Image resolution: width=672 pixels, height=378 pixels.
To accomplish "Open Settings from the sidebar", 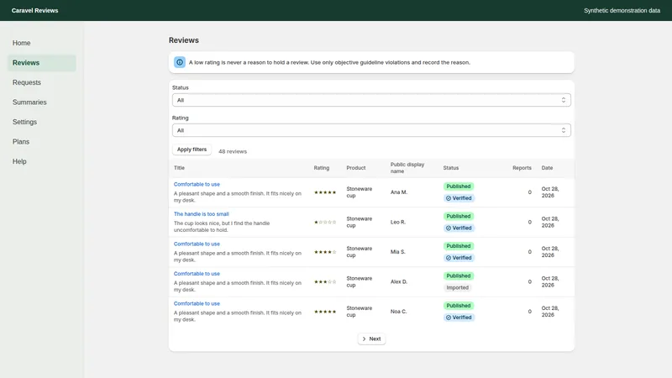I will (41, 122).
